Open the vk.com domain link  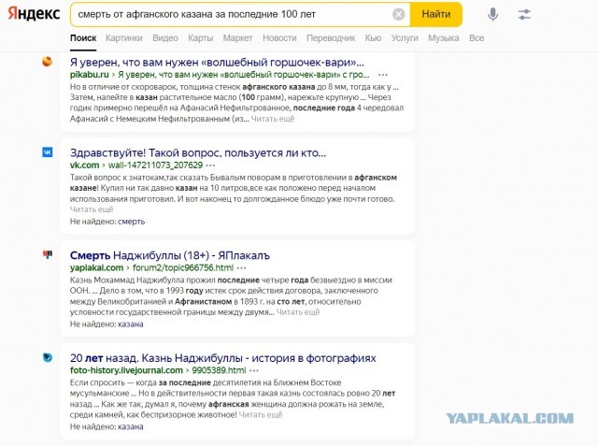click(84, 165)
